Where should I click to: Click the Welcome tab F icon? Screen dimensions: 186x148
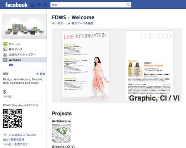tap(5, 60)
